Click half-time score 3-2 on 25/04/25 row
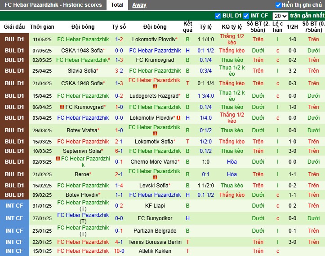325x256 pixels. tap(292, 71)
